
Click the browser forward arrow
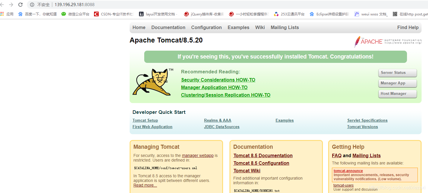(11, 5)
